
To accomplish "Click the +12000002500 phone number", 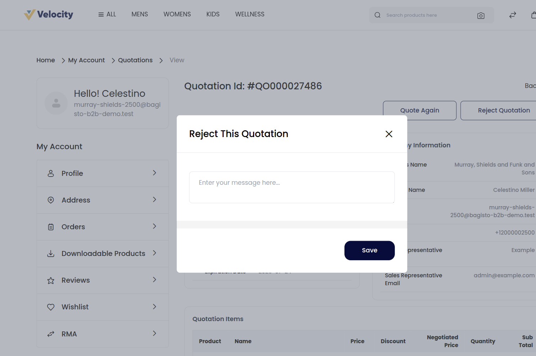I will tap(515, 232).
